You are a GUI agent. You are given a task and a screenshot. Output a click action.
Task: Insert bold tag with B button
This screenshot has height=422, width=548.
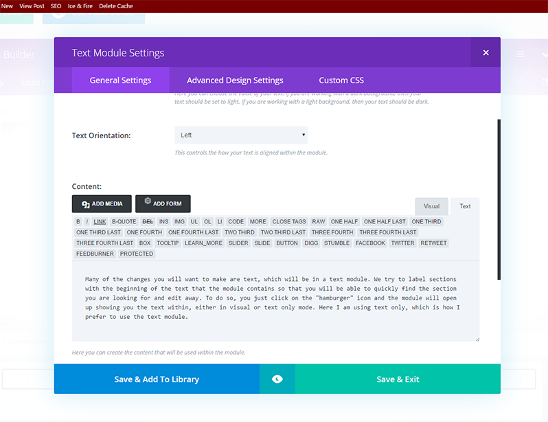click(78, 221)
